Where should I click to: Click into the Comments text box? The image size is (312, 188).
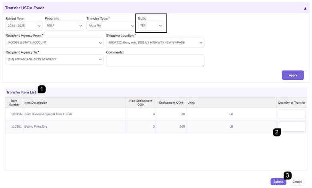[155, 61]
